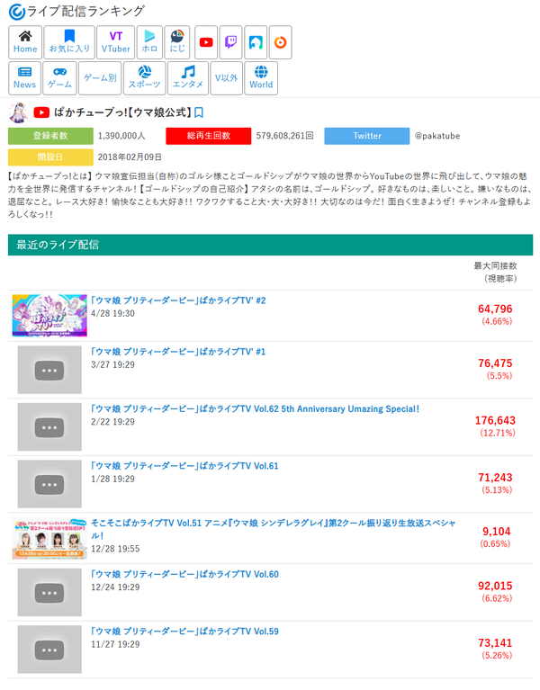Click the placeholder thumbnail for Vol.59
This screenshot has height=690, width=540.
click(49, 650)
